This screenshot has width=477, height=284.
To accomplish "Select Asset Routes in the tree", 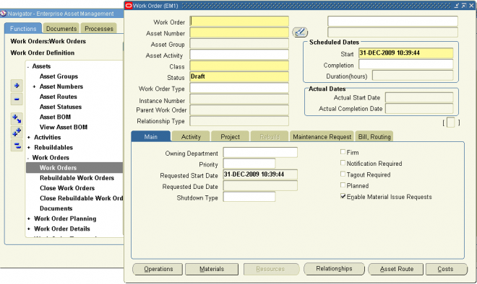I will (x=58, y=97).
